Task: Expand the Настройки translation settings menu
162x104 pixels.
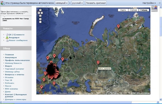Action: coord(149,3)
